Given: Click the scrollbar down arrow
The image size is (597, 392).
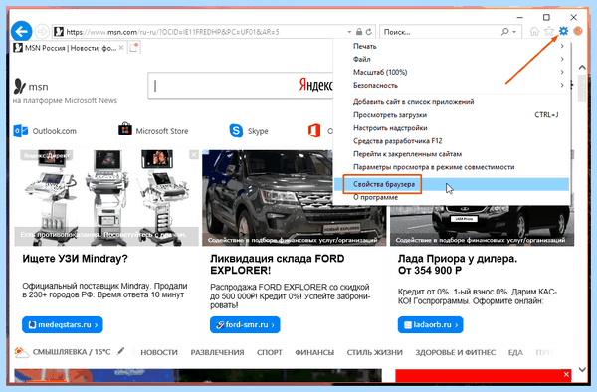Looking at the screenshot, I should tap(582, 369).
